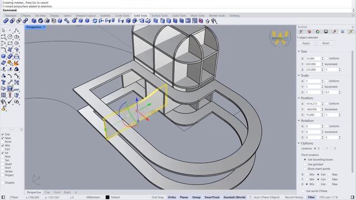Pick the Polygon tool in left toolbar
This screenshot has height=200, width=356.
click(16, 43)
